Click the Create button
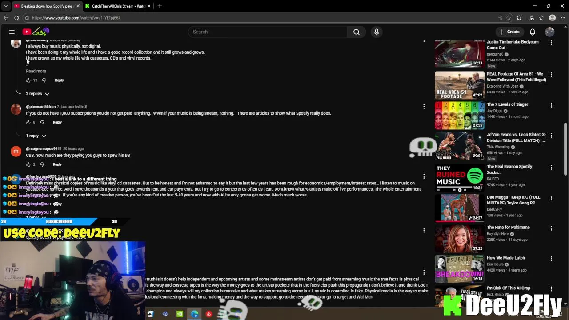569x320 pixels. click(x=509, y=32)
